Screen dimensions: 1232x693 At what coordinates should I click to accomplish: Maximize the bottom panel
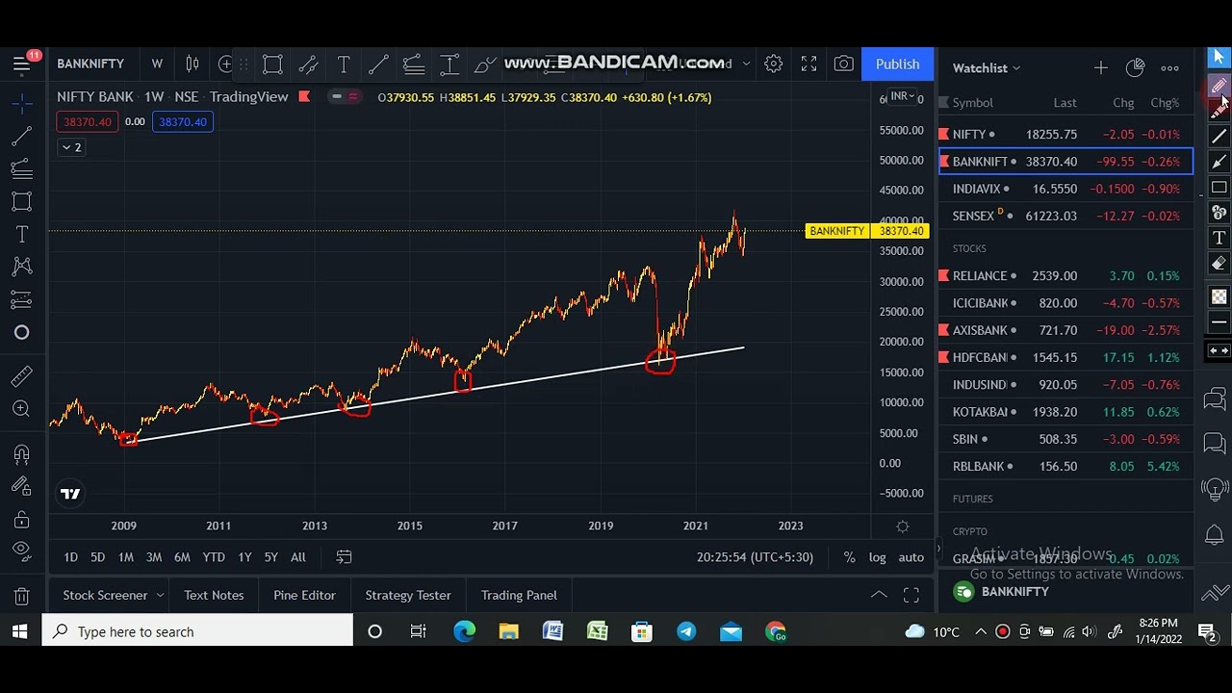[x=911, y=596]
